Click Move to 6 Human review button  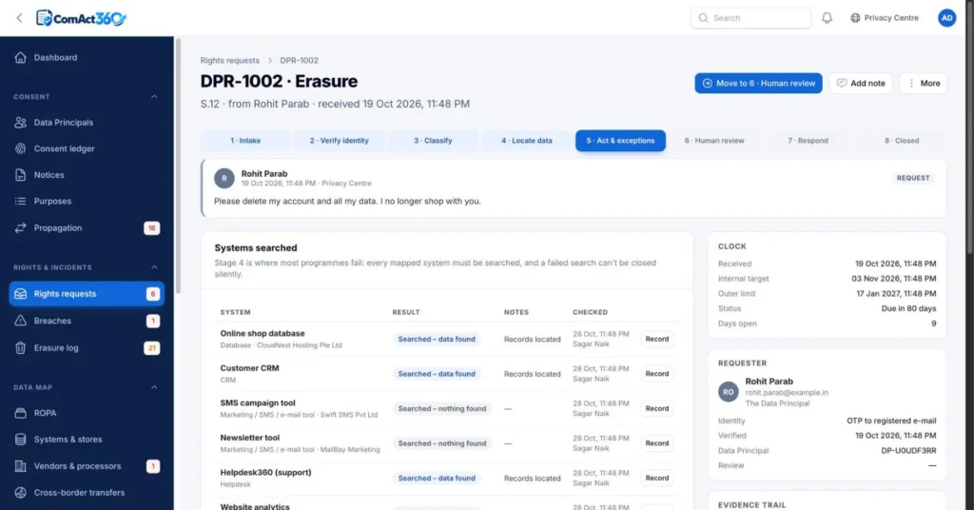pos(758,83)
